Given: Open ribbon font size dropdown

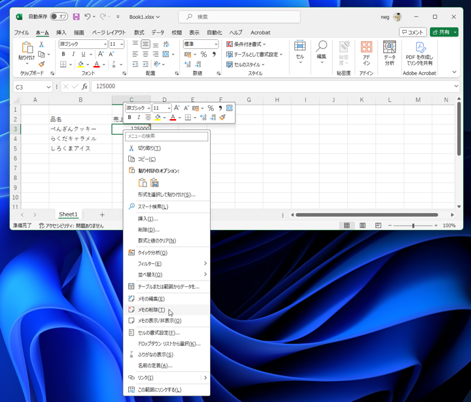Looking at the screenshot, I should coord(122,44).
